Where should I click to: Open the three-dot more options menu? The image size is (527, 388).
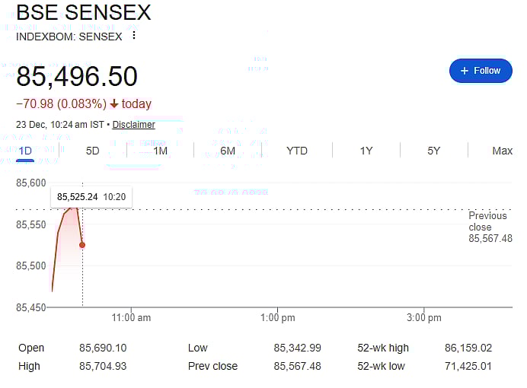(134, 35)
